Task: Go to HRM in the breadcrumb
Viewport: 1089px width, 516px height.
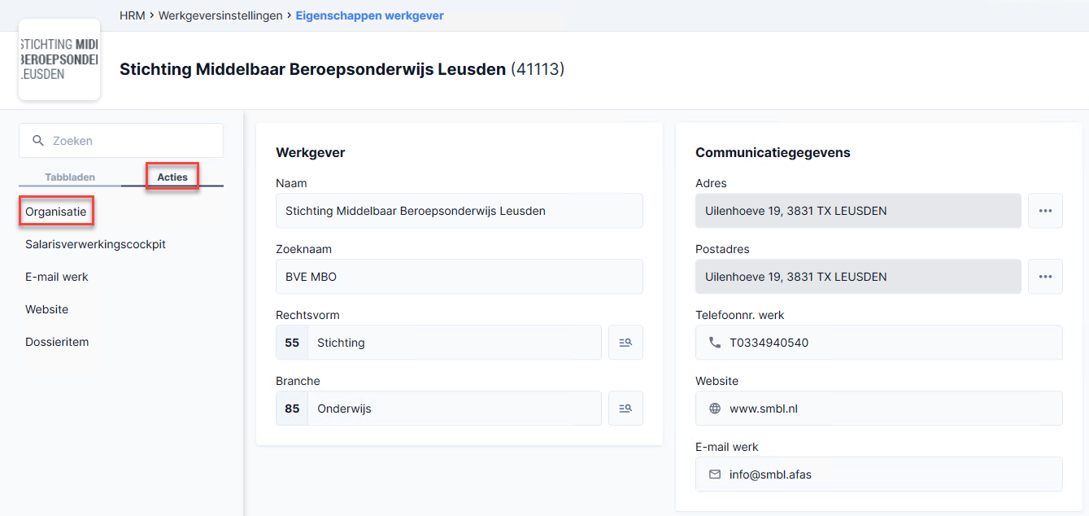Action: click(133, 15)
